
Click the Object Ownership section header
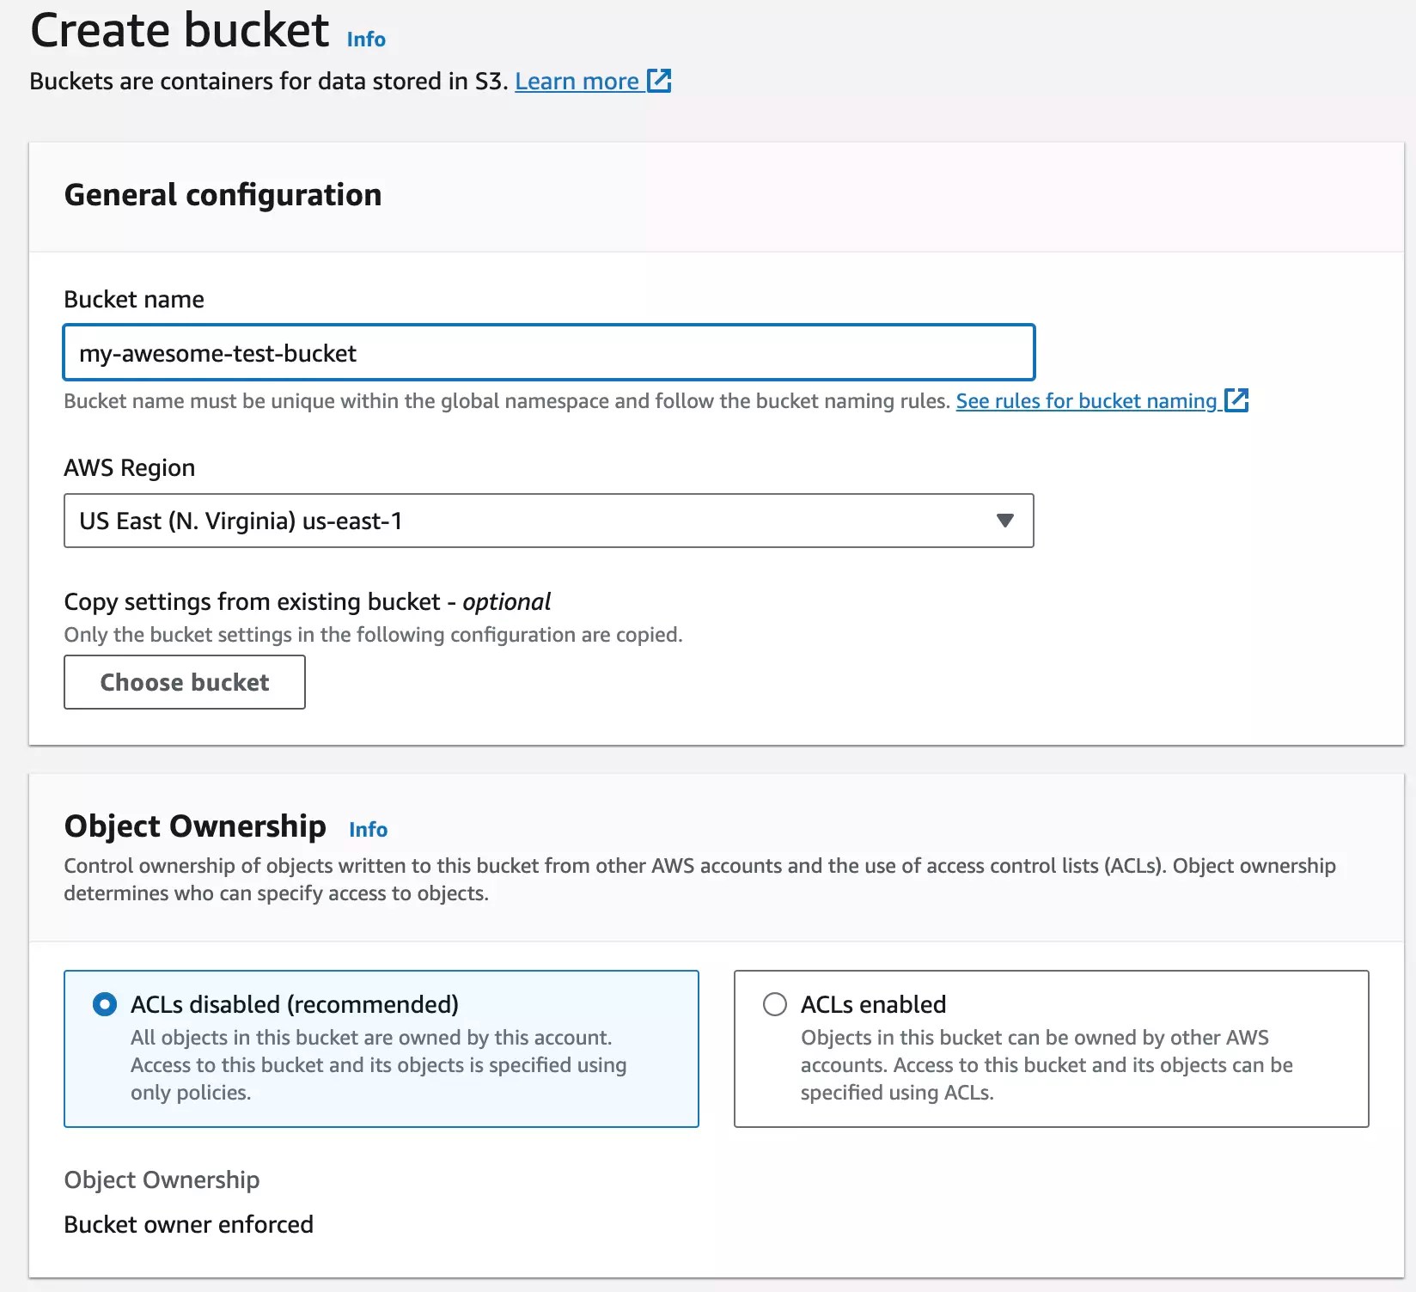point(192,826)
